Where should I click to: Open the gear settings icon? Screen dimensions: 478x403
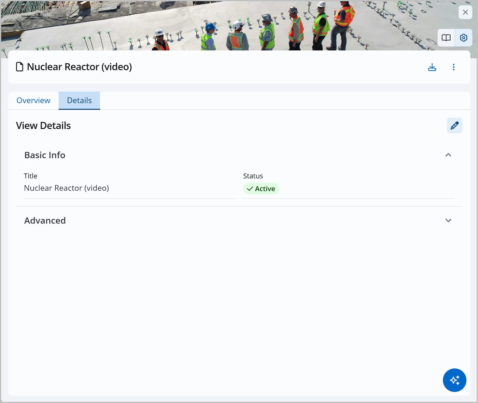[x=463, y=38]
